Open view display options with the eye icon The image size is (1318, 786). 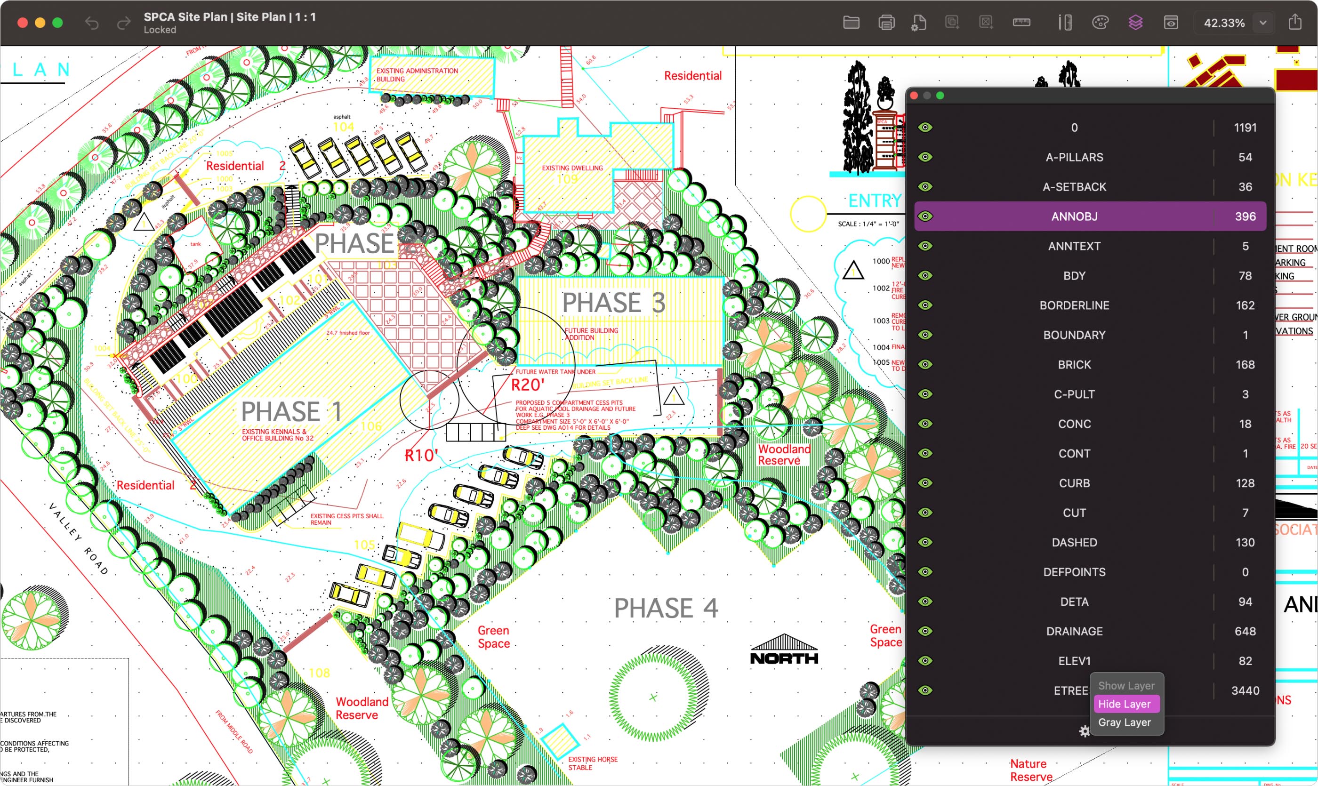tap(1171, 22)
